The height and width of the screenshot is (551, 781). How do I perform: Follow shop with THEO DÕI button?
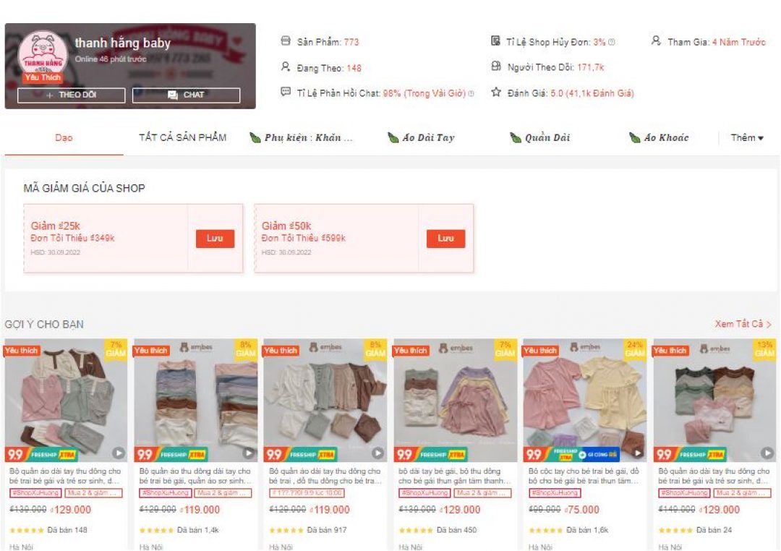pos(71,95)
